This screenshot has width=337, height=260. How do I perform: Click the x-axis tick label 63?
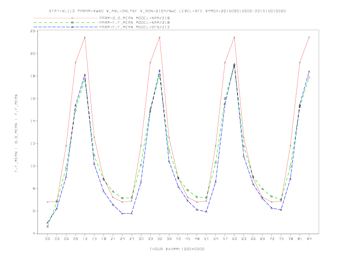[x=244, y=239]
